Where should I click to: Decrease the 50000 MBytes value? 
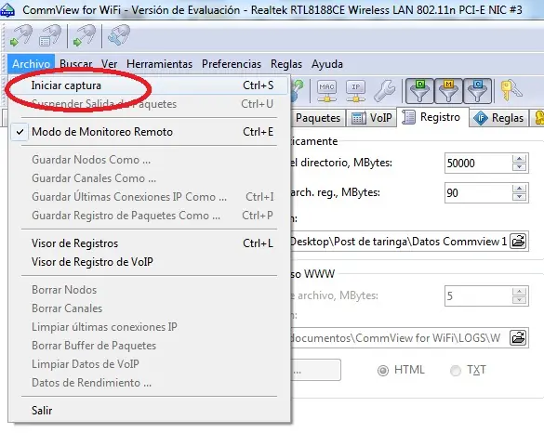pos(520,167)
